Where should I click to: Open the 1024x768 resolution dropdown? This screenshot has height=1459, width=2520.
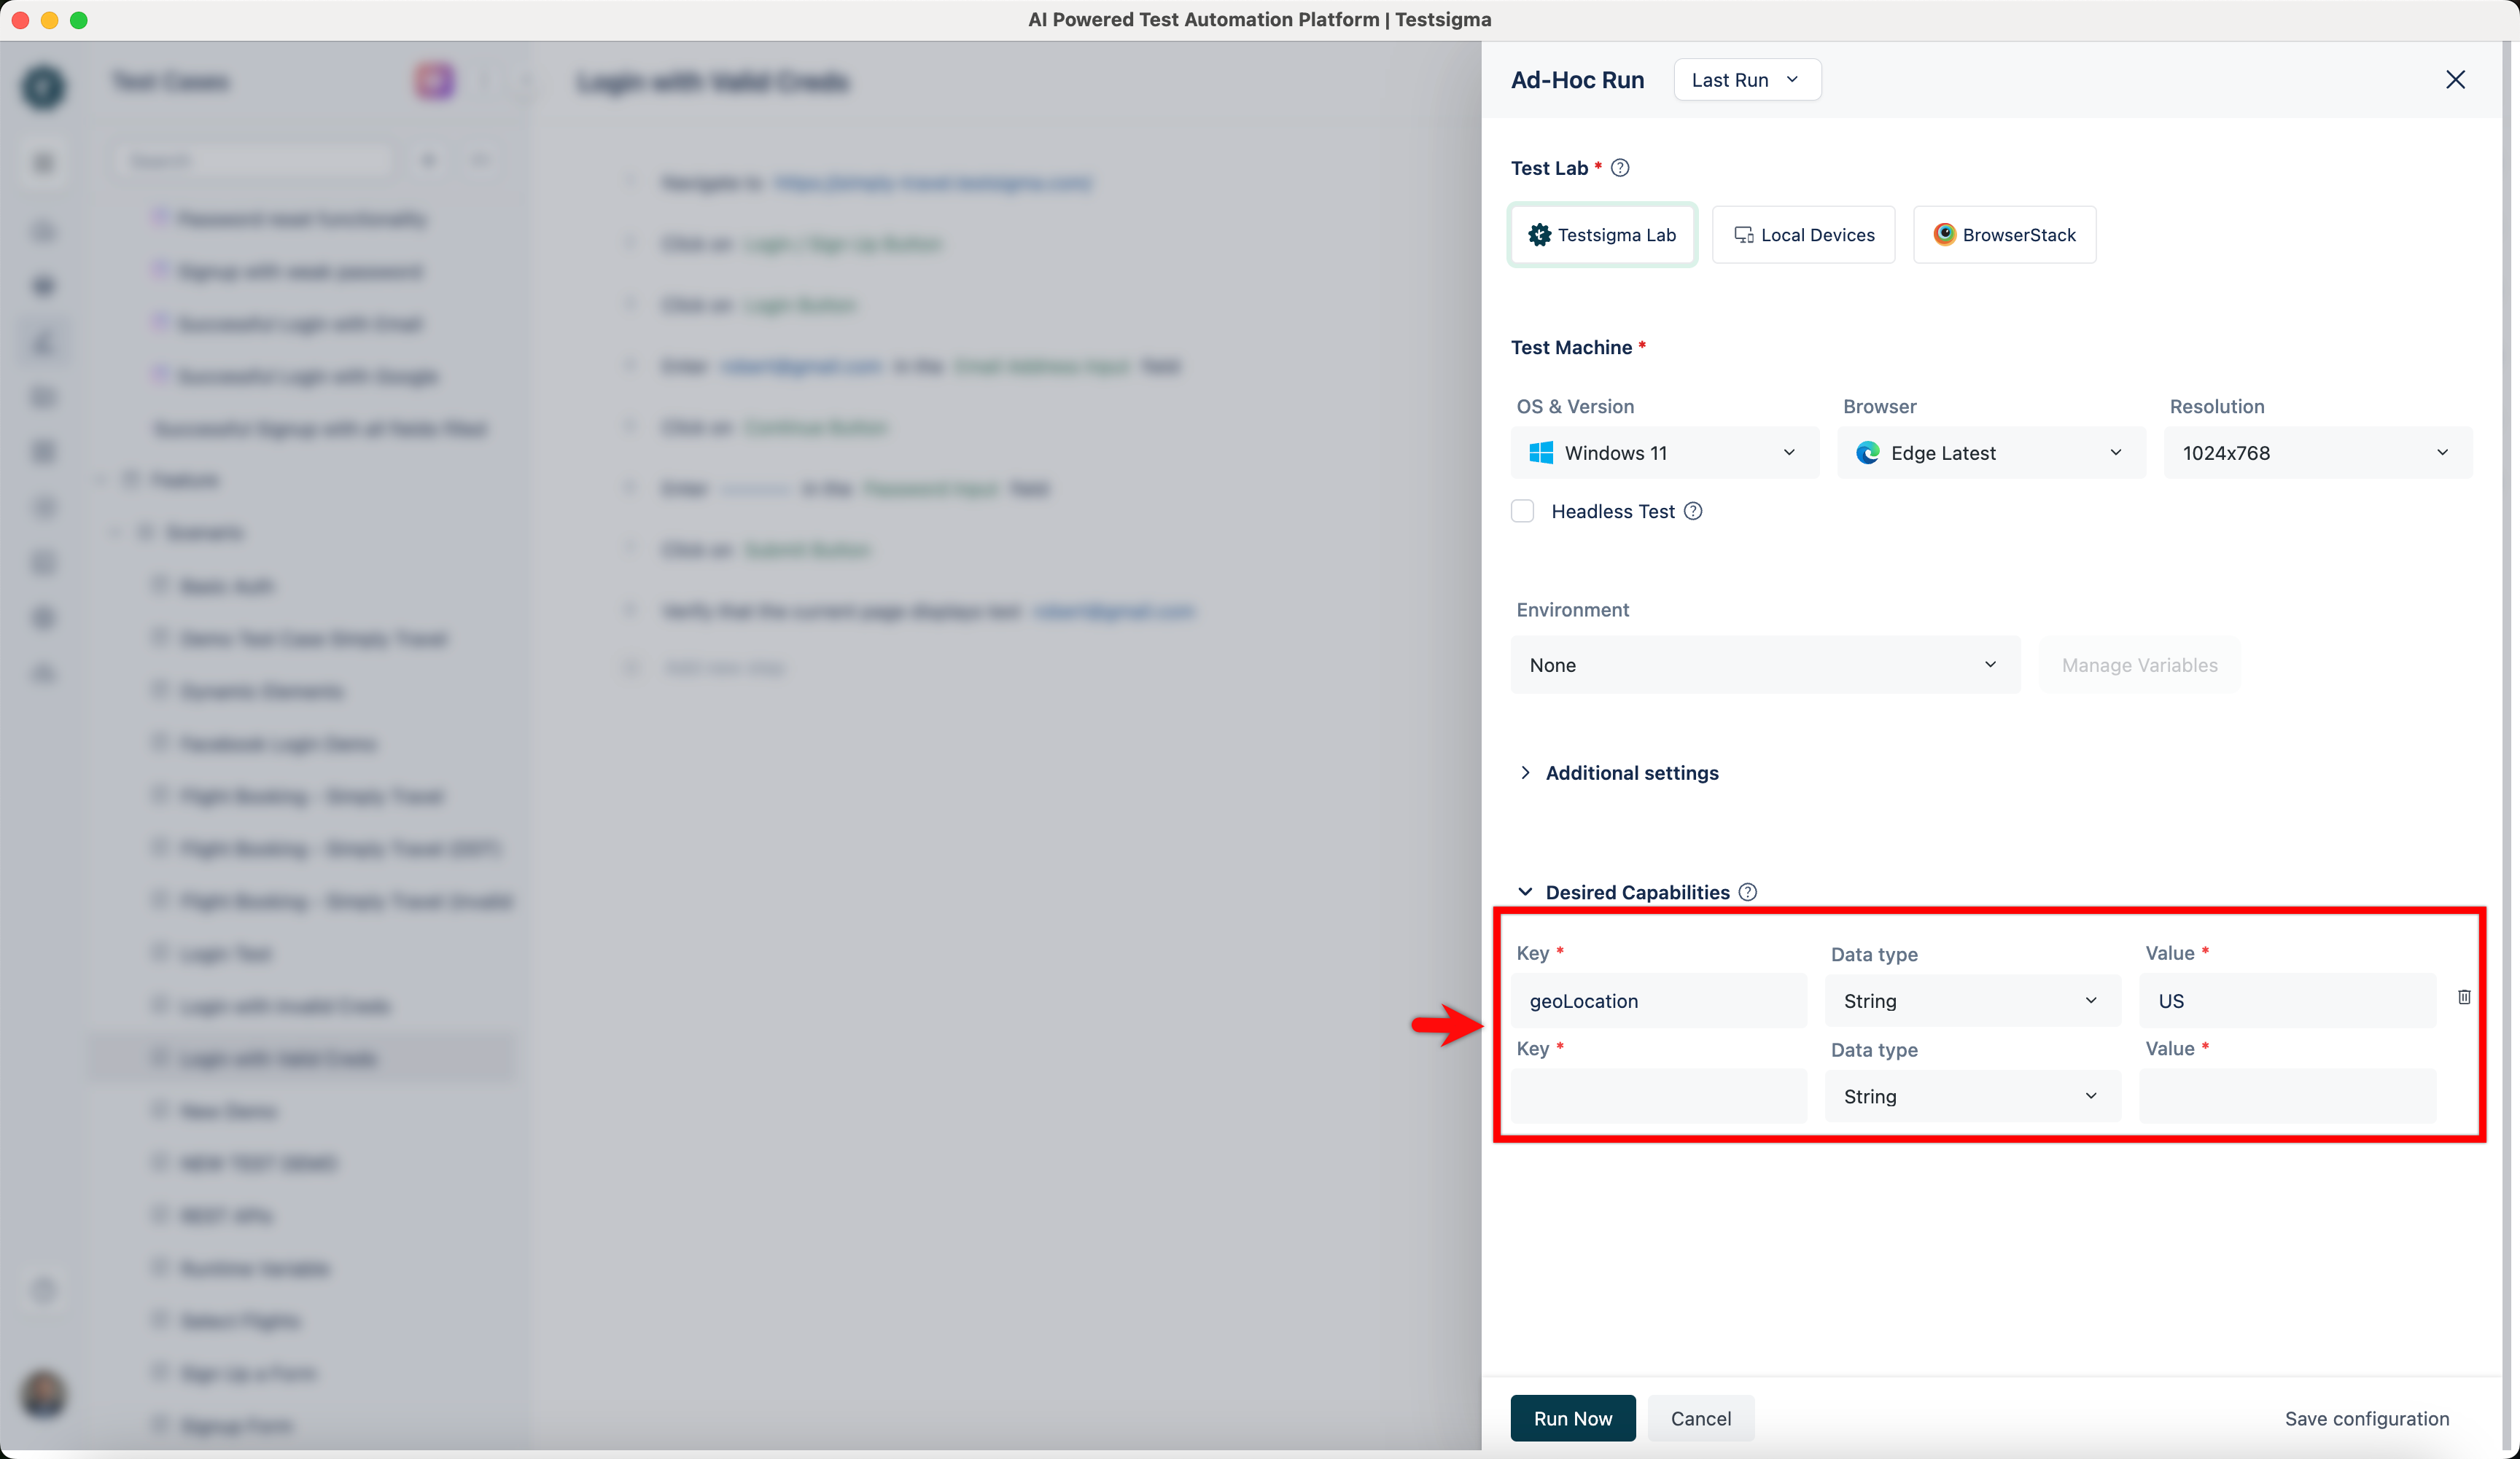pos(2316,453)
